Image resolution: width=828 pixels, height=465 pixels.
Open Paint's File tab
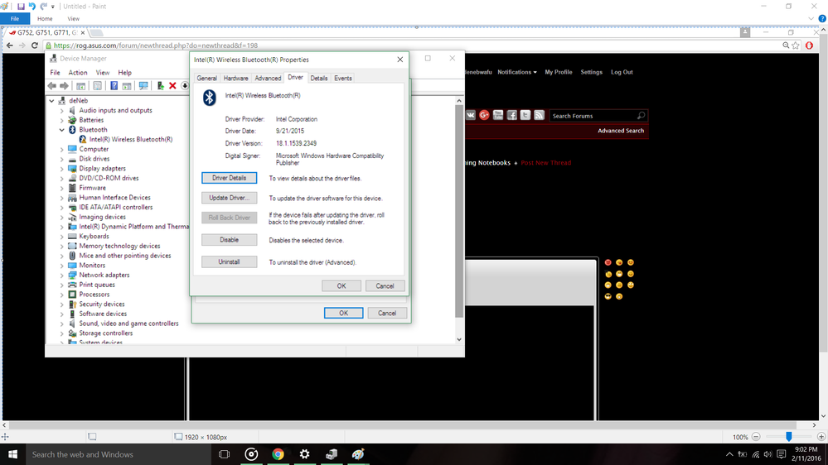pyautogui.click(x=15, y=18)
